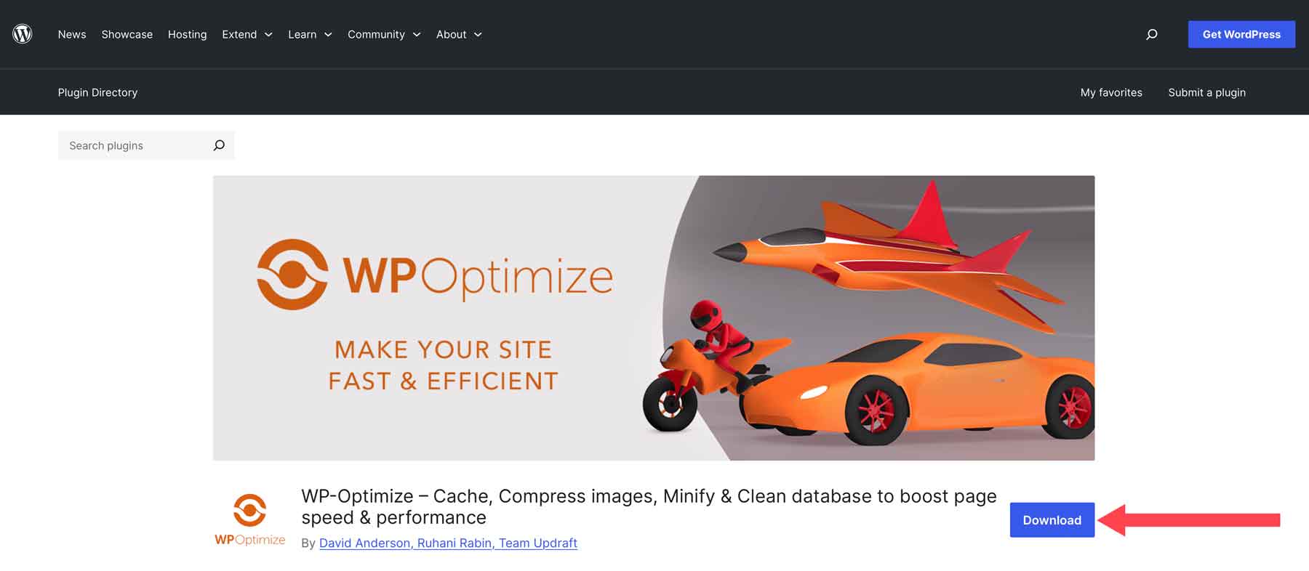This screenshot has width=1309, height=571.
Task: Expand the Extend dropdown menu
Action: [246, 34]
